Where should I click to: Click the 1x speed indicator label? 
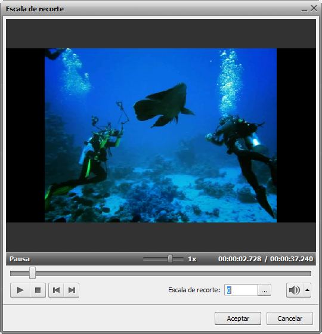(192, 259)
